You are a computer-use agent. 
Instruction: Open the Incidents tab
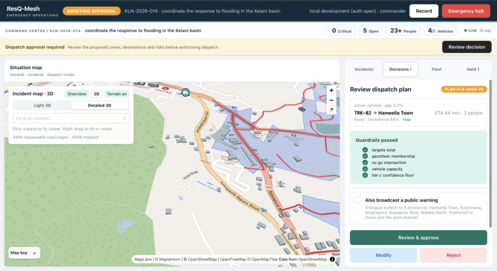pos(364,70)
